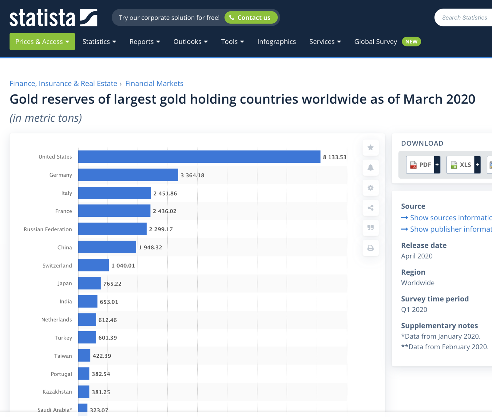The image size is (492, 417).
Task: Click the value label 1 040.01
Action: [x=123, y=265]
